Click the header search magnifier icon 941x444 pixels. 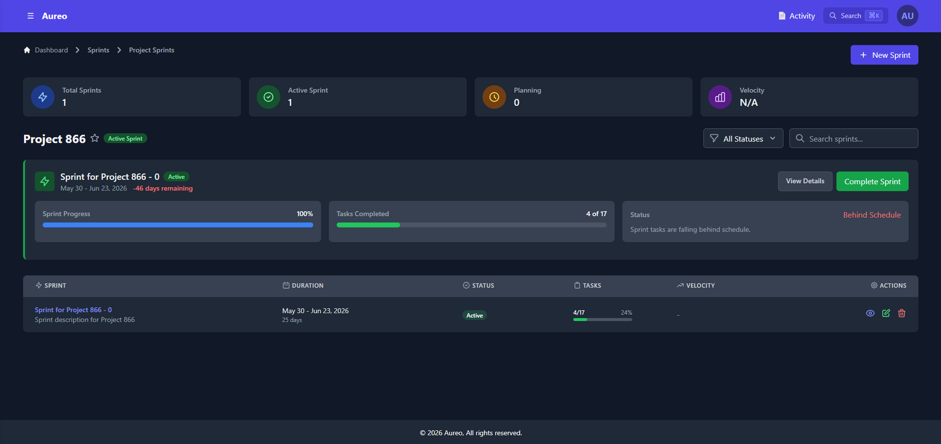coord(833,16)
